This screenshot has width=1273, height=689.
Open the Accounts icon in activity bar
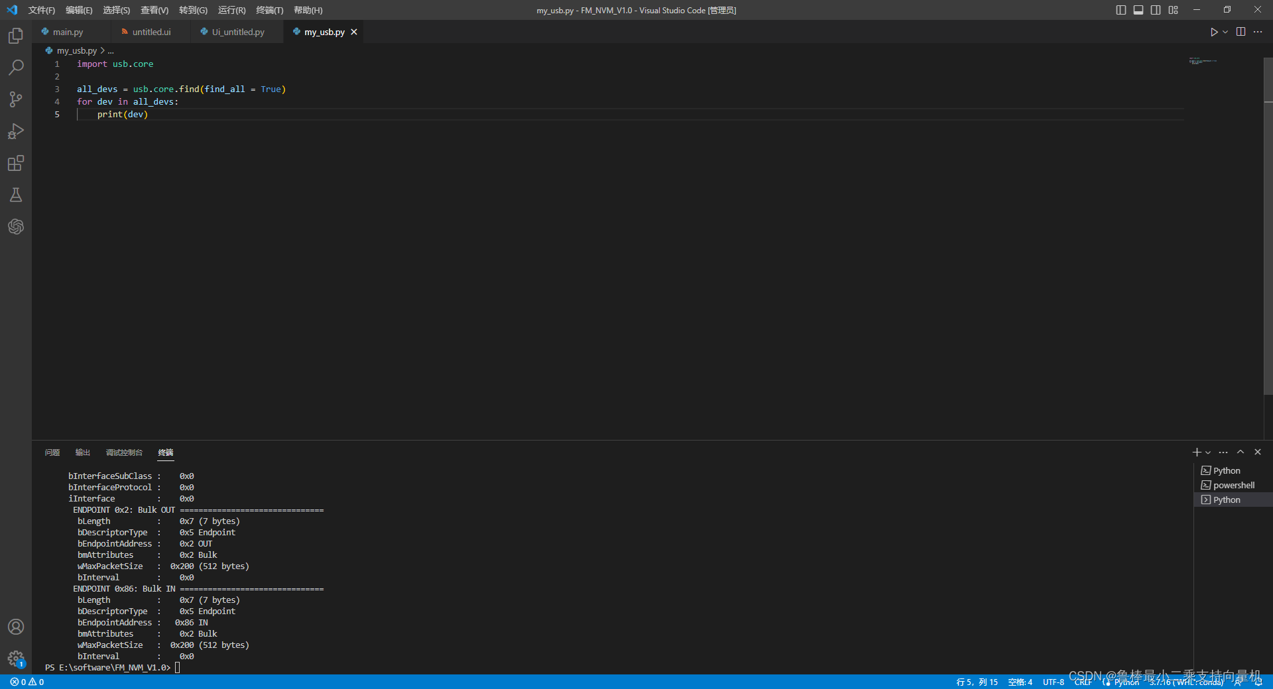point(16,627)
